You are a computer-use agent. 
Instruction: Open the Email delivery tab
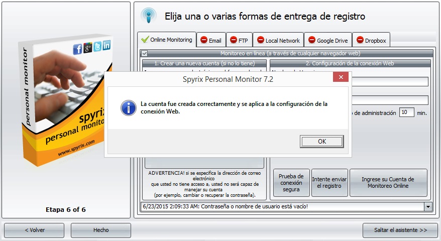[211, 40]
